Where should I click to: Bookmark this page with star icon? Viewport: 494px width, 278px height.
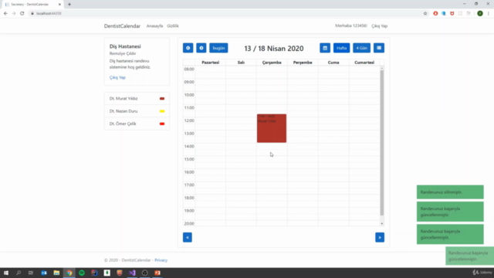tap(425, 13)
